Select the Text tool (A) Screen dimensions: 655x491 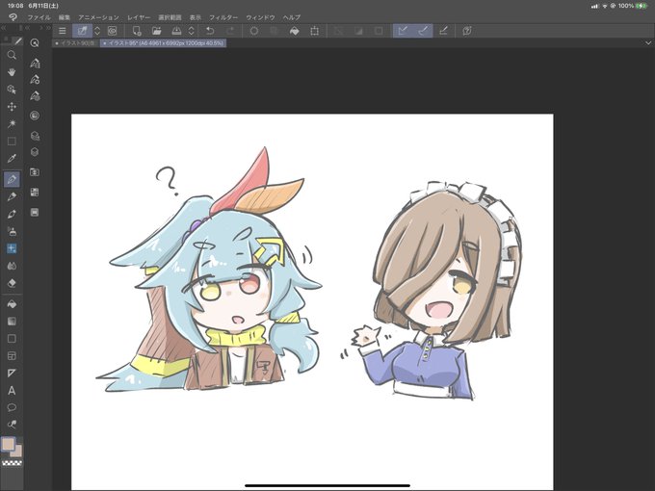point(12,390)
